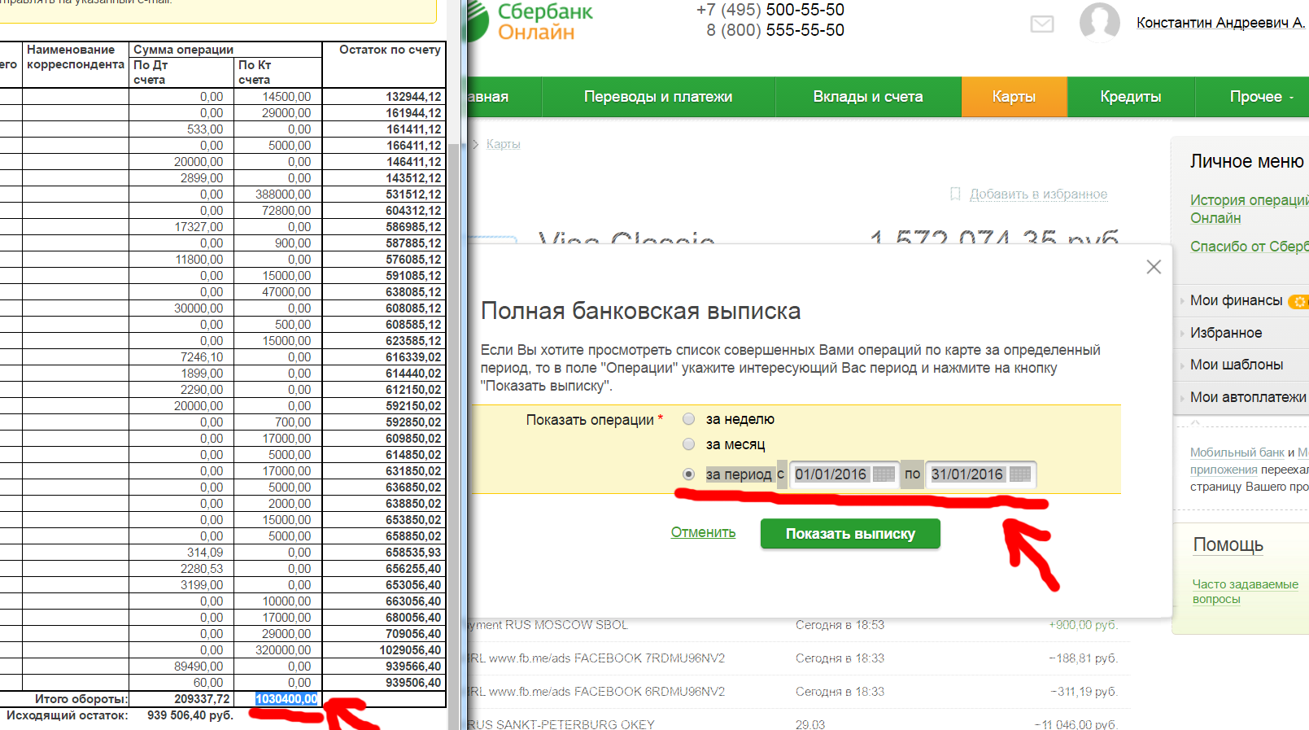
Task: Select the 'за период' radio option
Action: coord(689,474)
